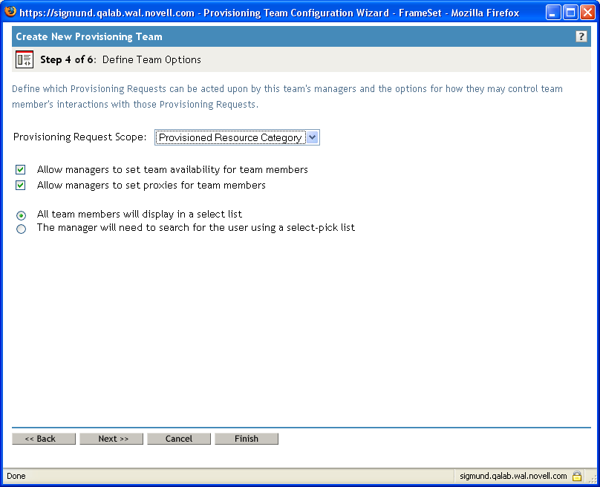This screenshot has width=600, height=487.
Task: Click the sigmund.qalab.wal.novell.com domain in status bar
Action: [514, 476]
